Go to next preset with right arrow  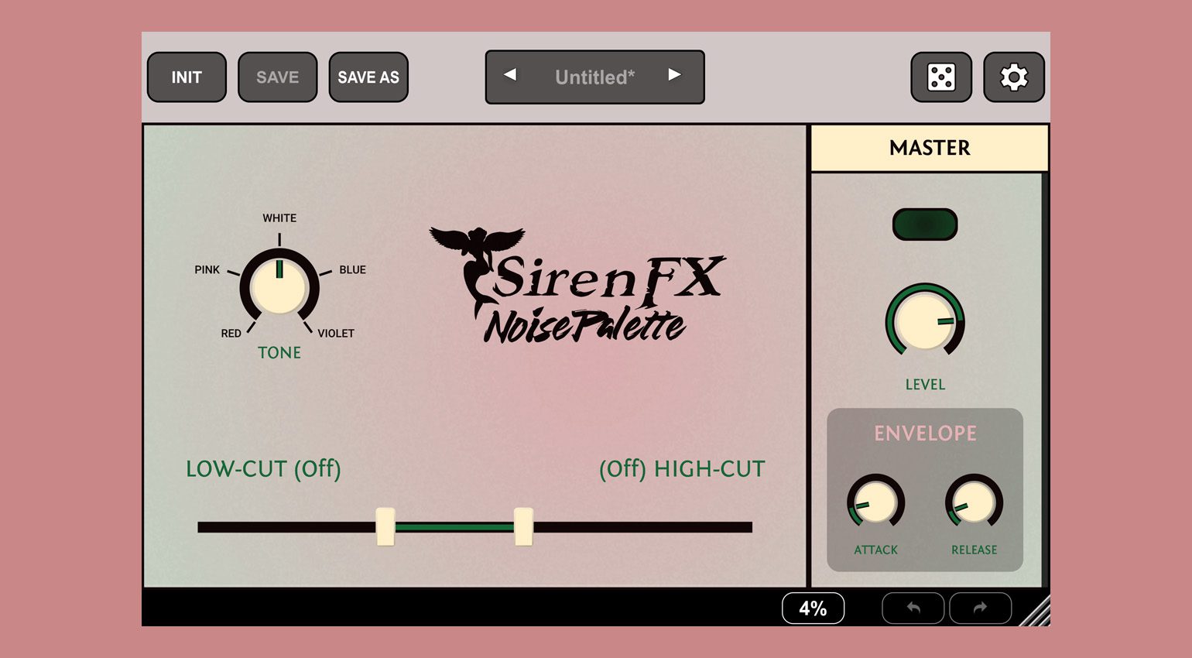pos(674,75)
